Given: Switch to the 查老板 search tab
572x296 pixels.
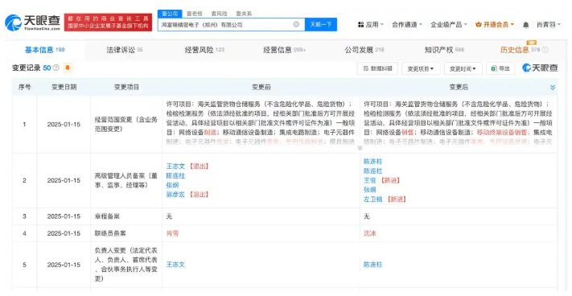Looking at the screenshot, I should tap(195, 14).
